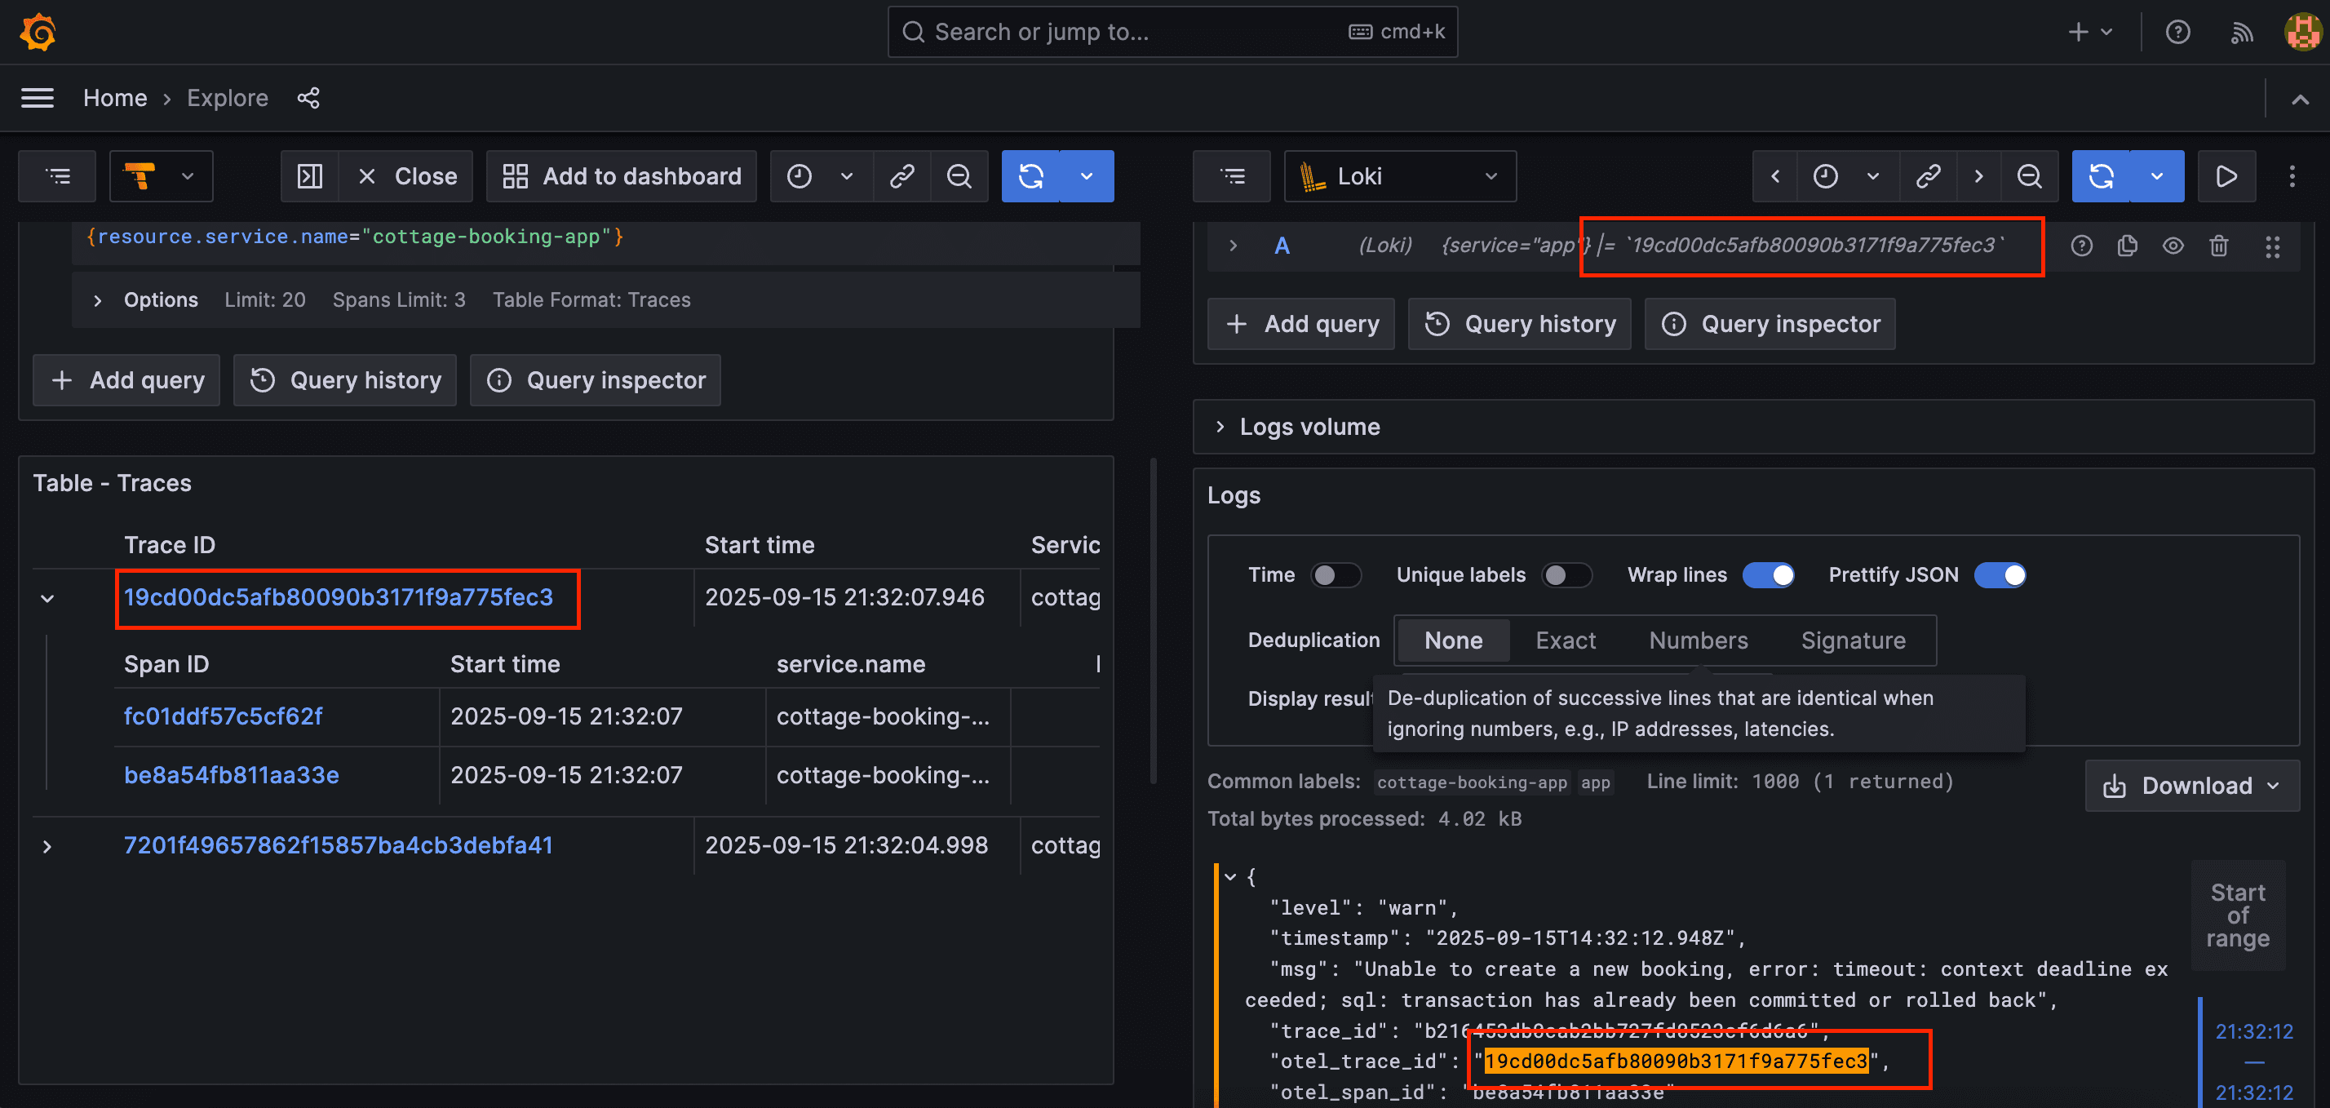The height and width of the screenshot is (1108, 2330).
Task: Disable the Wrap lines switch
Action: 1769,575
